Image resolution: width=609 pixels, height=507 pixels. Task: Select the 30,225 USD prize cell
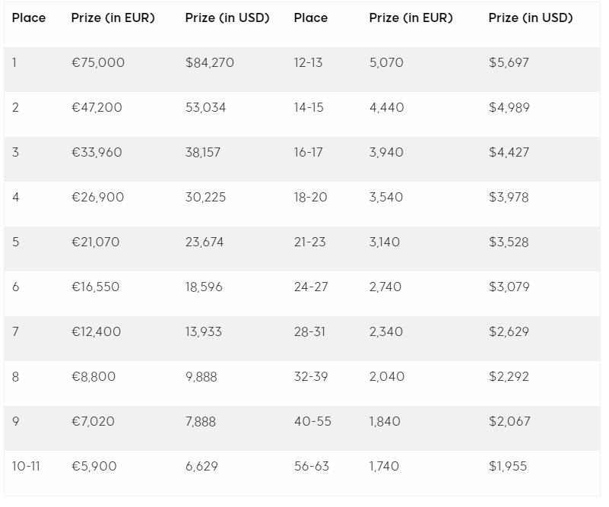pos(205,198)
